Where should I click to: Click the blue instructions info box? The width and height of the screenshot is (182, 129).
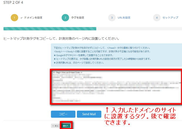116,55
